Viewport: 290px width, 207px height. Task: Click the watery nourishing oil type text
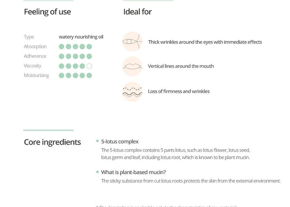[81, 37]
